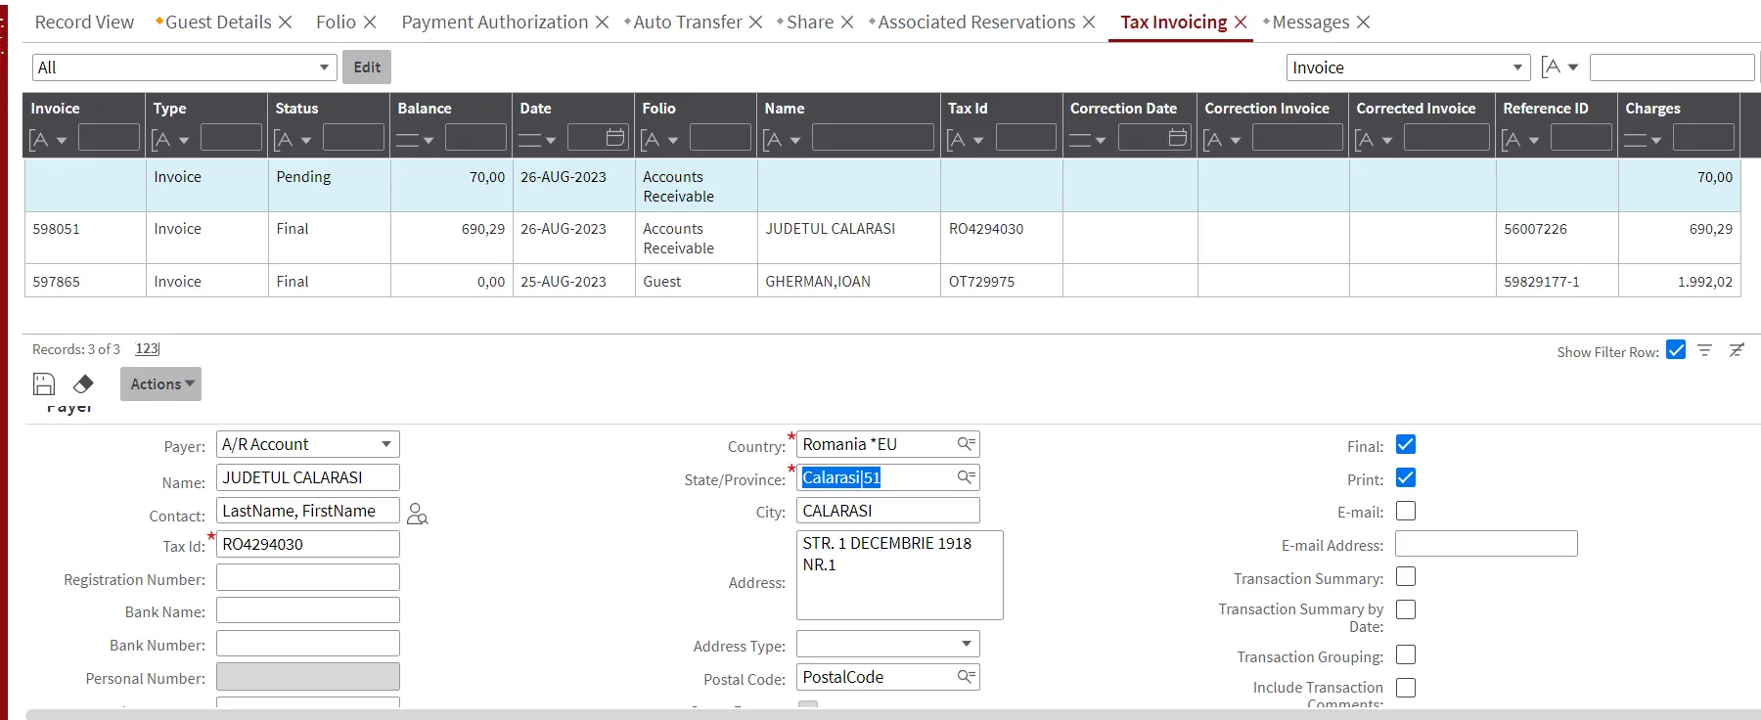Open calendar picker in Correction Date filter
Screen dimensions: 1761x720
click(x=1178, y=138)
